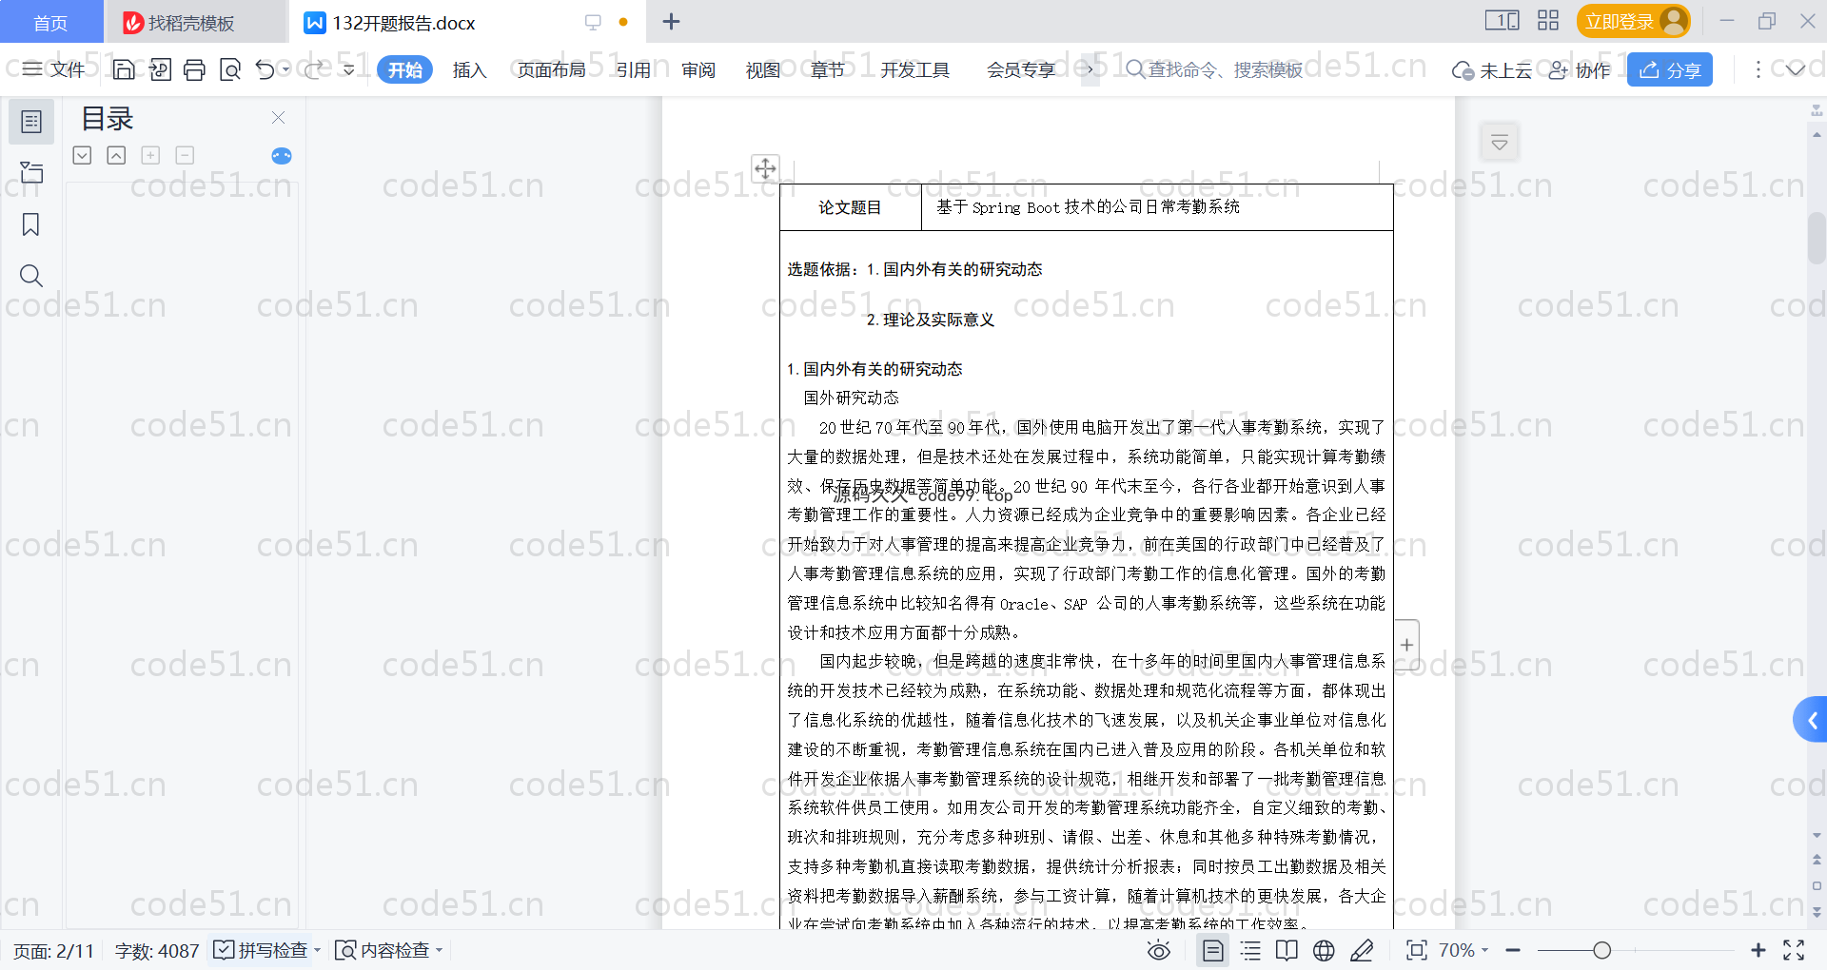Image resolution: width=1827 pixels, height=970 pixels.
Task: Open the spell check dropdown arrow
Action: pyautogui.click(x=318, y=950)
